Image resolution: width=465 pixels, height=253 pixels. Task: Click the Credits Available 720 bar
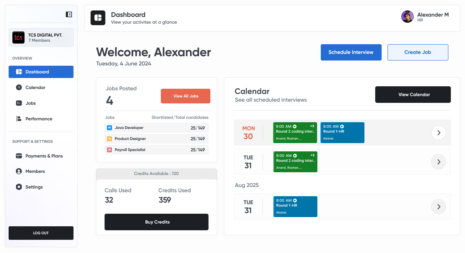click(156, 173)
